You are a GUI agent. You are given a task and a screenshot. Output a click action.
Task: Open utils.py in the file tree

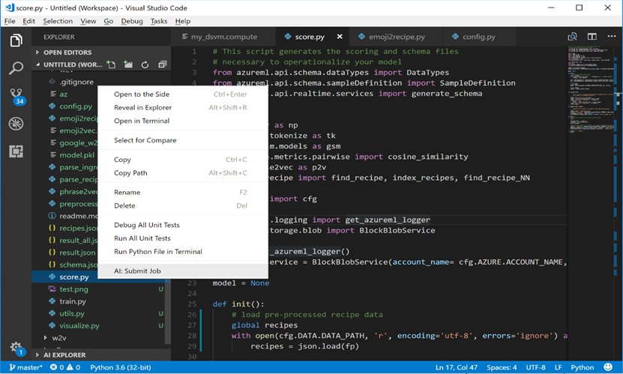click(x=72, y=313)
